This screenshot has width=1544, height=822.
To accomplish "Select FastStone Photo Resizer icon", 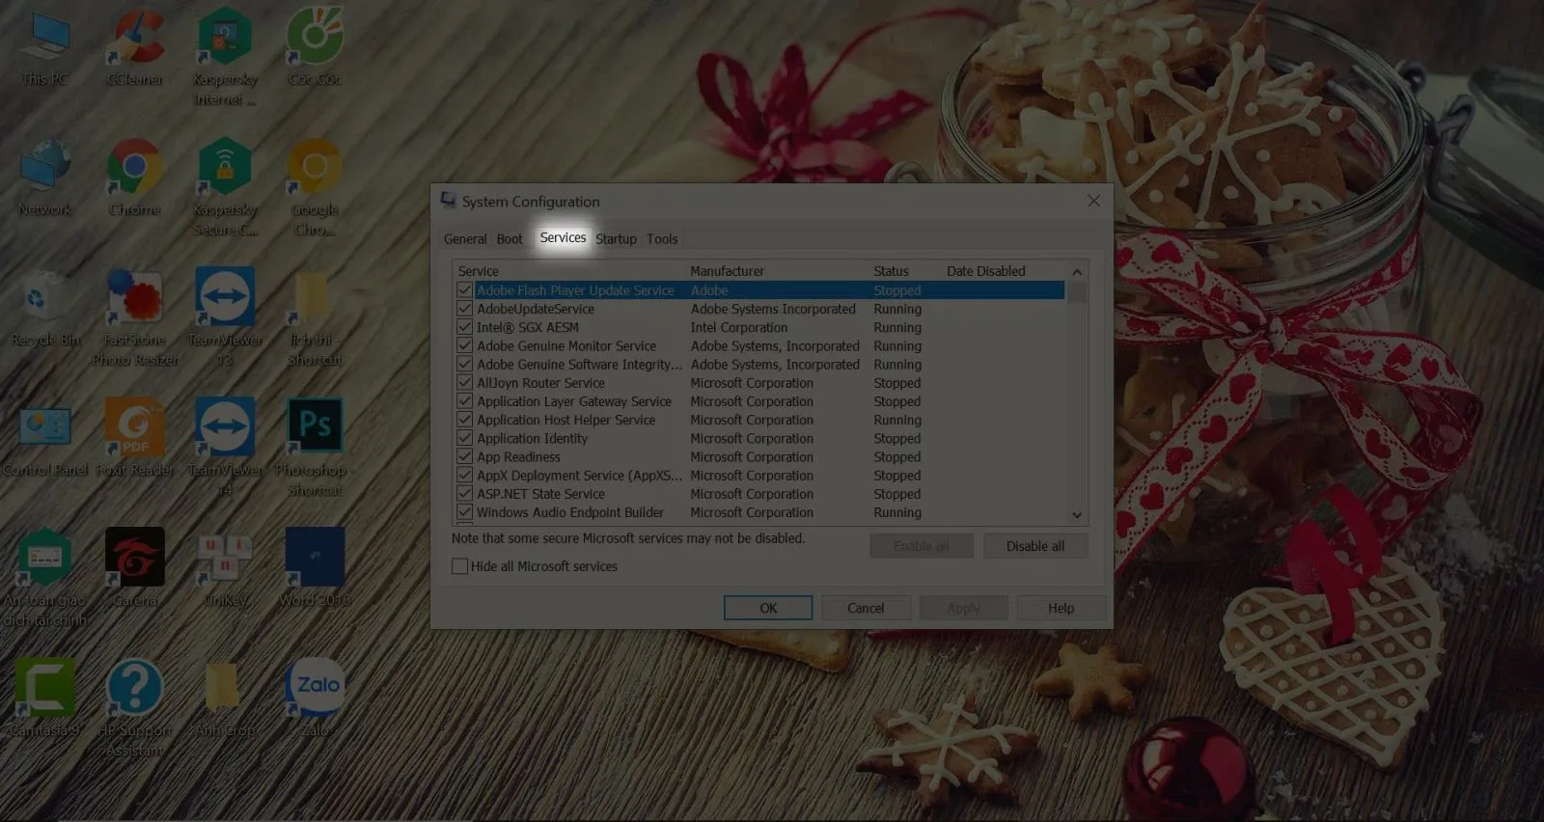I will [x=135, y=318].
